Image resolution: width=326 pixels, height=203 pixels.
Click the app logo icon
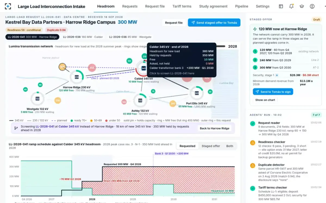tap(8, 6)
